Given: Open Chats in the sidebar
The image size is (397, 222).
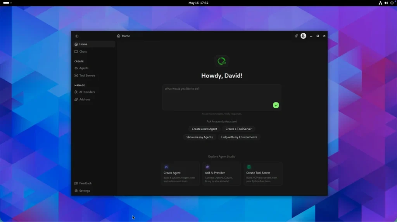Looking at the screenshot, I should click(x=94, y=52).
